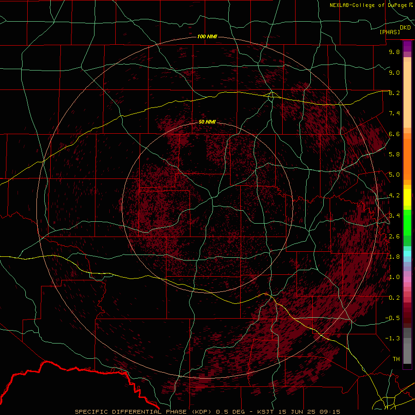Image resolution: width=415 pixels, height=415 pixels.
Task: Click the bright green segment of the color bar
Action: click(407, 222)
